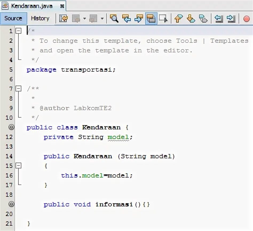Click Shift Line Left icon
This screenshot has width=253, height=231.
[219, 18]
